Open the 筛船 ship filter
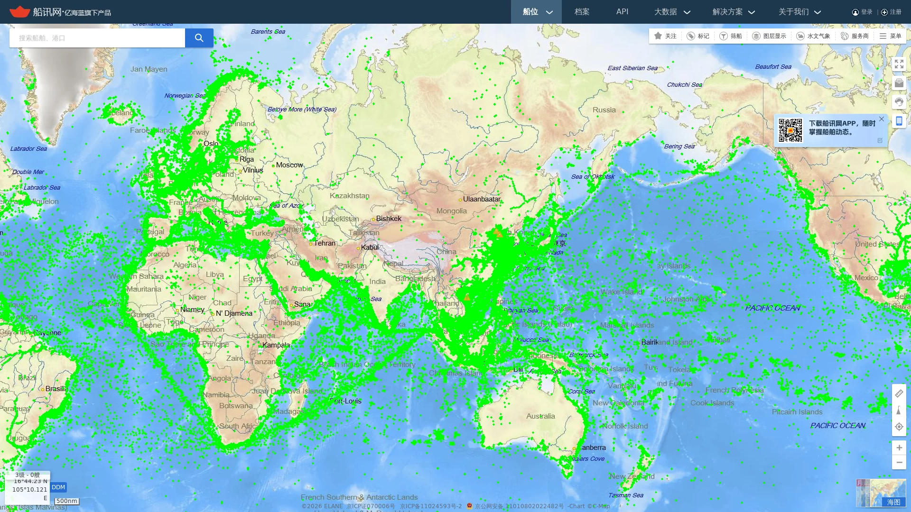Screen dimensions: 911x512 [731, 36]
